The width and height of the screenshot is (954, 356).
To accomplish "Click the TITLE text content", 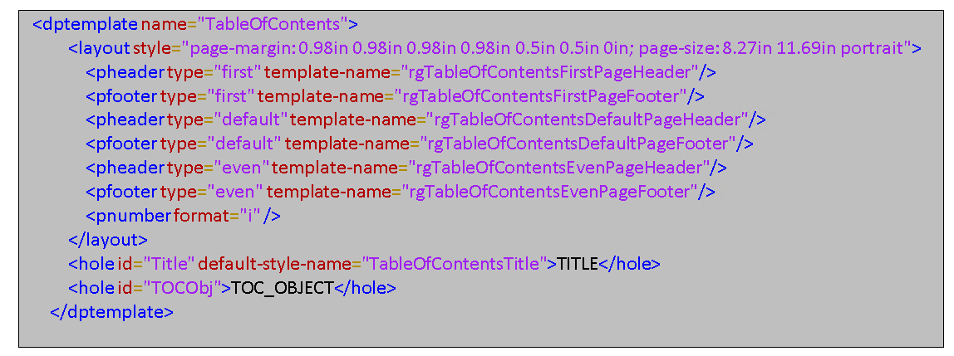I will (578, 264).
